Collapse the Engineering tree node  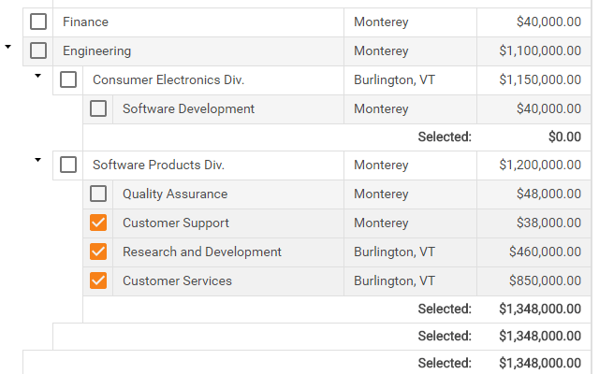[8, 46]
